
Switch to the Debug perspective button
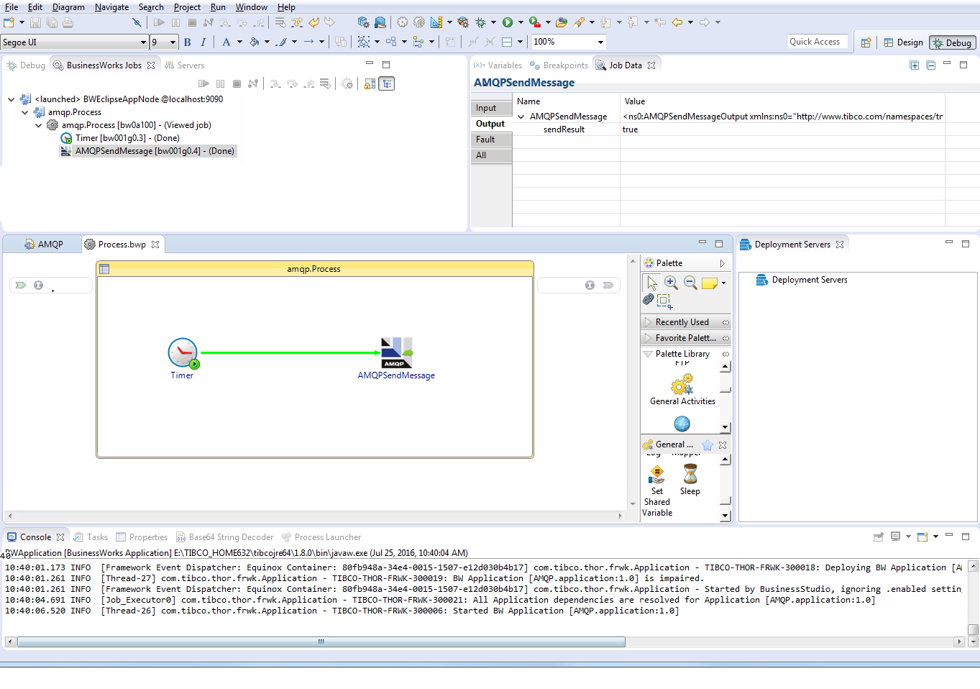(x=952, y=42)
